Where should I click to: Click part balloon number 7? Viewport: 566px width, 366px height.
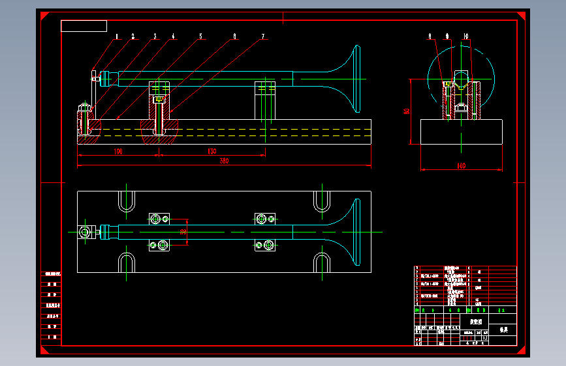point(263,36)
